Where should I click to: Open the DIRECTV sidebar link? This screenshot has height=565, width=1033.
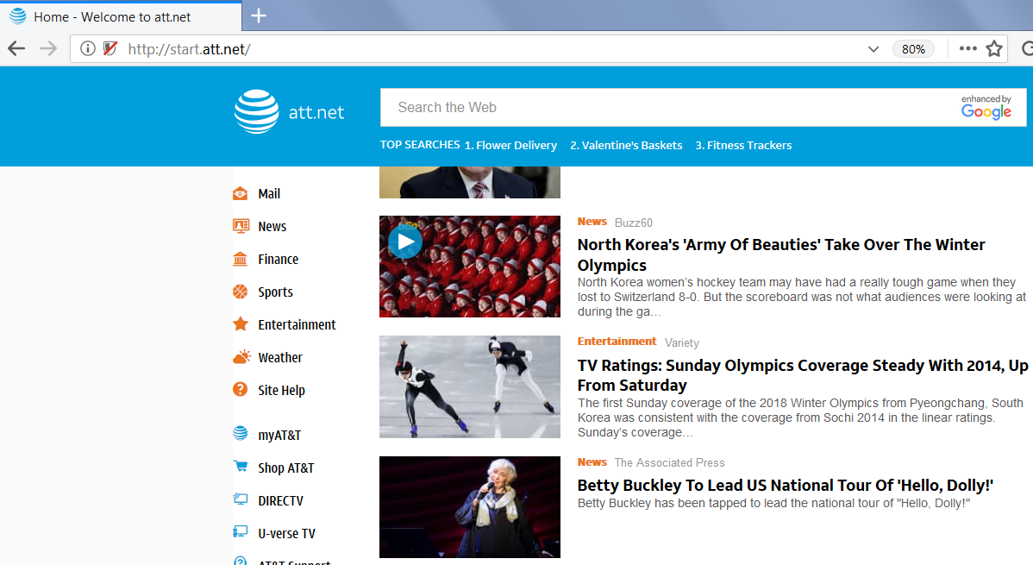coord(280,501)
